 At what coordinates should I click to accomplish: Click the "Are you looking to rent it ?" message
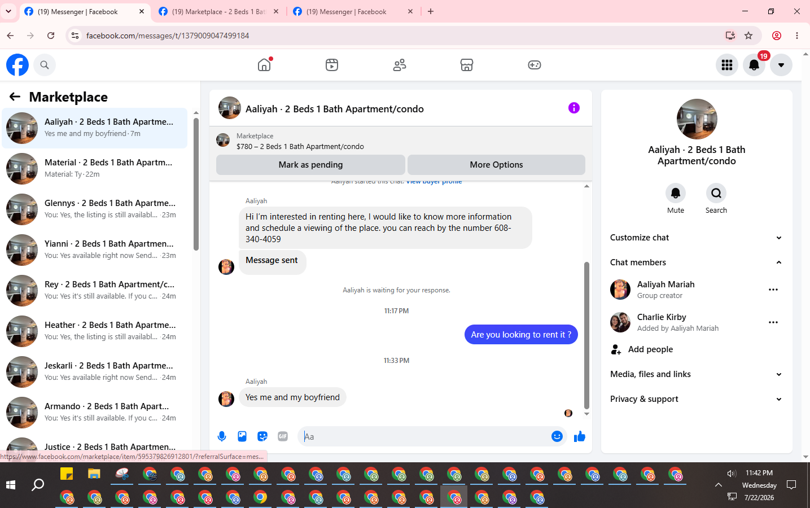(521, 335)
